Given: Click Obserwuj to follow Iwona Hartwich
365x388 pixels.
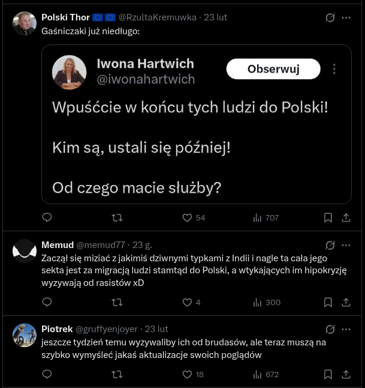Looking at the screenshot, I should coord(273,69).
